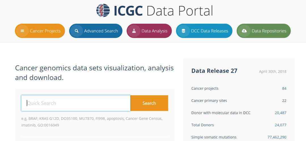Focus the Quick Search input field
The width and height of the screenshot is (306, 141).
76,103
